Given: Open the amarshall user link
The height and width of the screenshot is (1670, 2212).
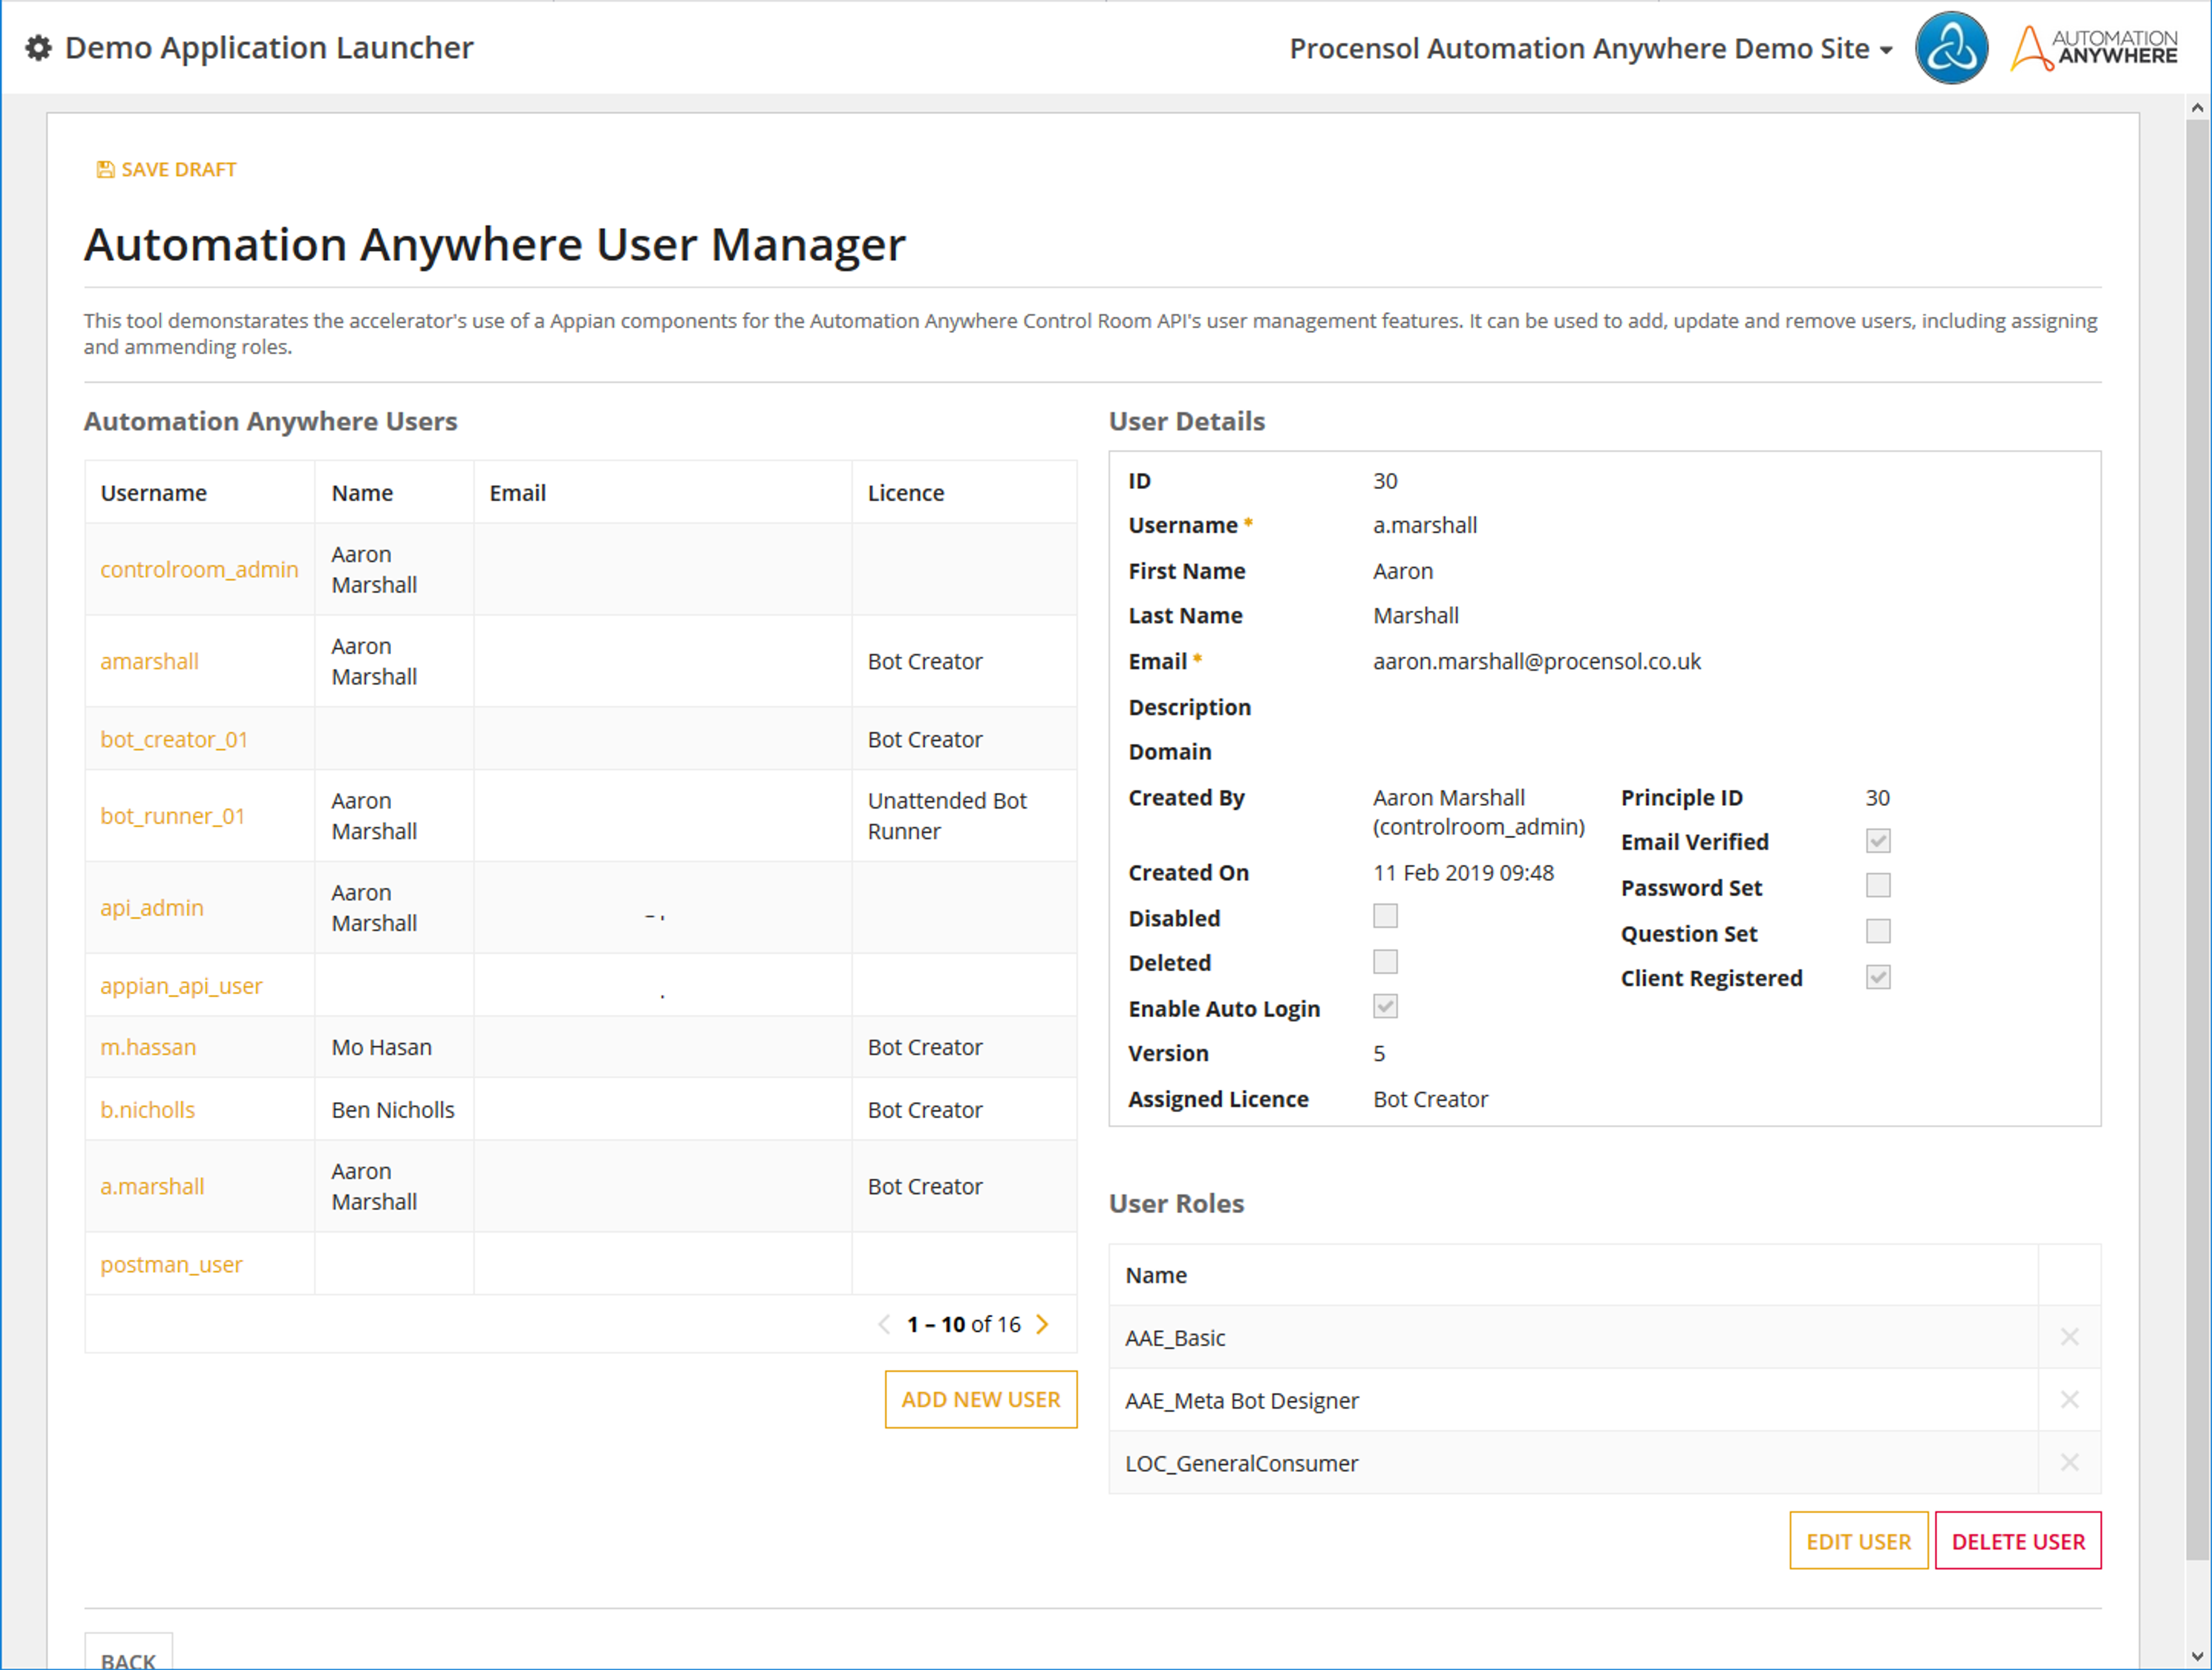Looking at the screenshot, I should click(149, 662).
